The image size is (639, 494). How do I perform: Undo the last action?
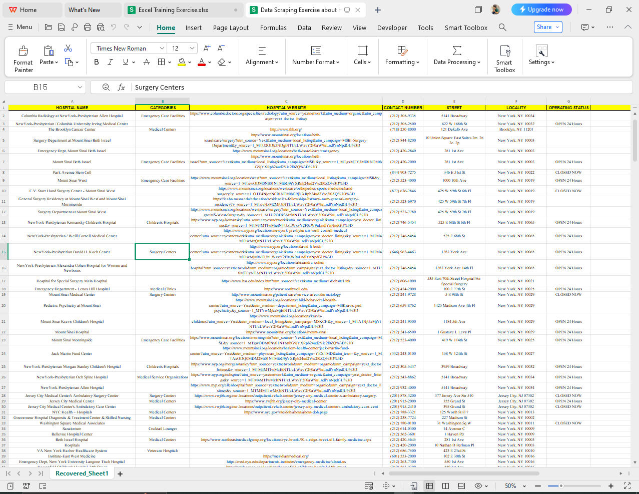pyautogui.click(x=114, y=28)
